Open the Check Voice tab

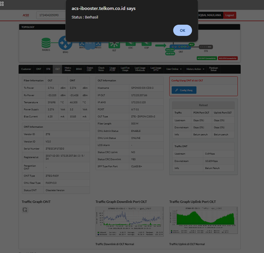101,69
